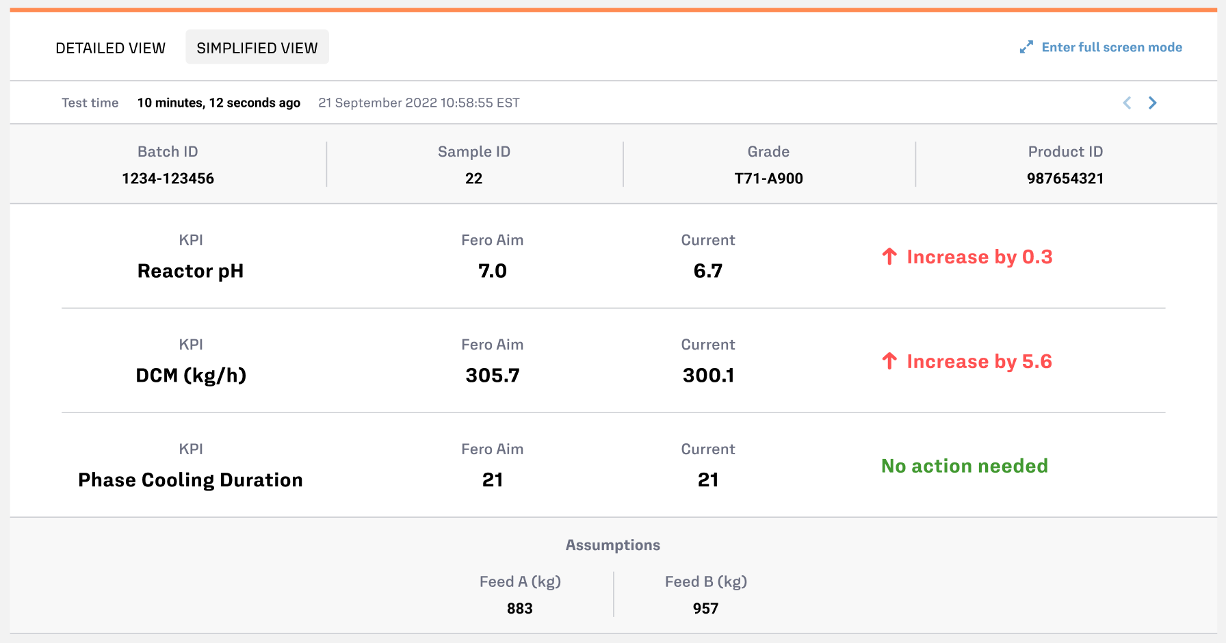This screenshot has height=643, width=1226.
Task: Click the red up arrow beside DCM recommendation
Action: point(889,361)
